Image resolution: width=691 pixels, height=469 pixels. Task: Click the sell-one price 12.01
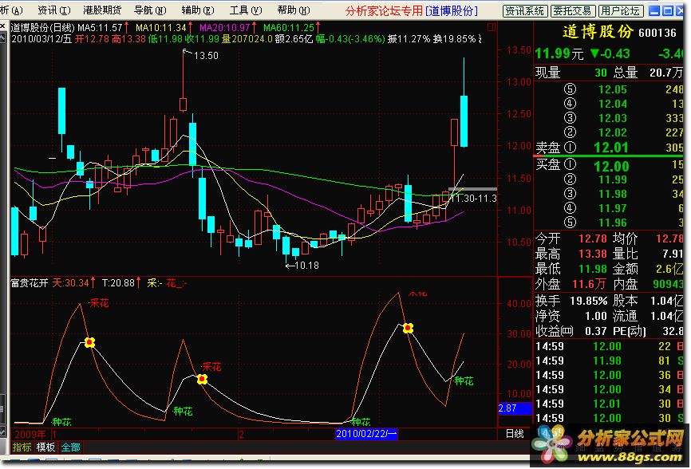click(x=610, y=148)
